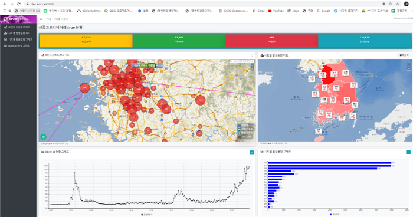The image size is (413, 217).
Task: Open COVID-19 status graph in the sidebar
Action: click(17, 46)
